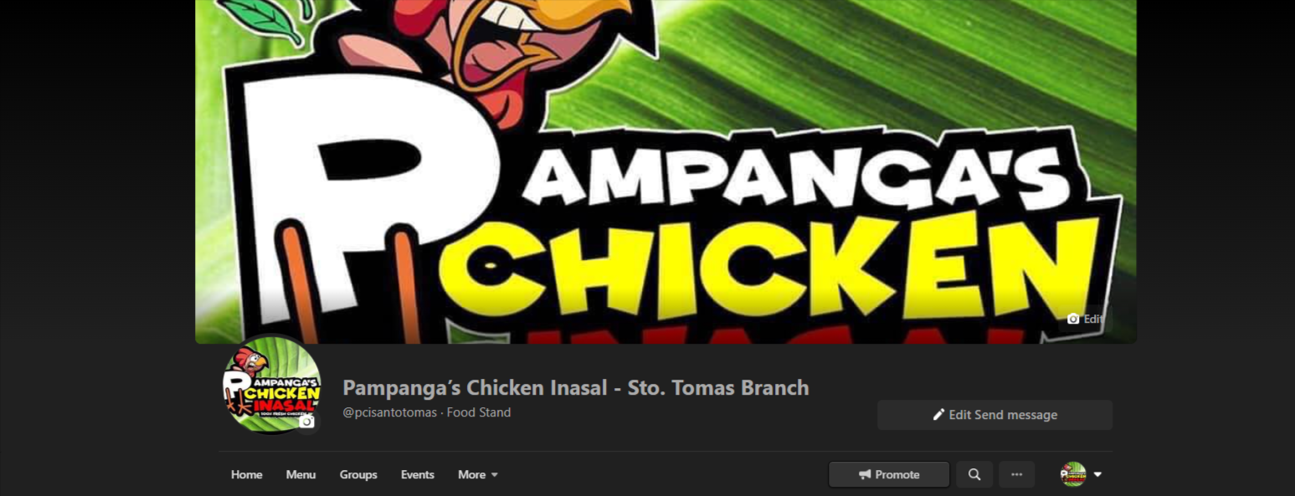1295x496 pixels.
Task: Switch to the Menu tab
Action: click(301, 474)
